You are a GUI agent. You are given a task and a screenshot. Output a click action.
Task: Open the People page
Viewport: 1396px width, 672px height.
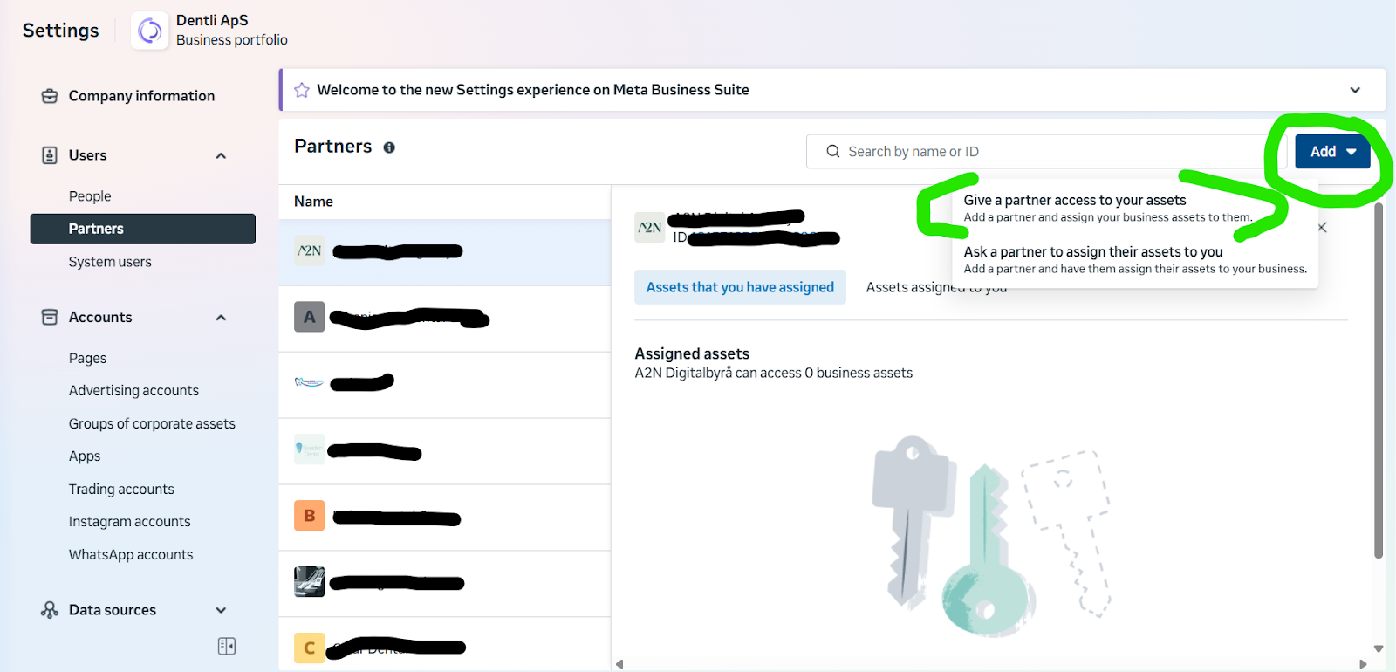coord(90,196)
